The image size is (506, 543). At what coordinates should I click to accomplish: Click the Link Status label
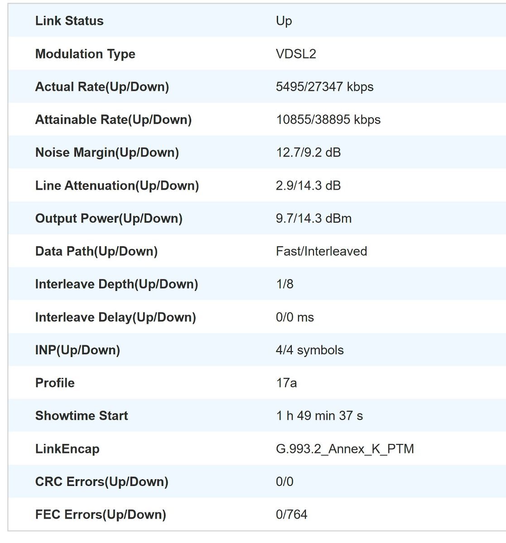(69, 21)
